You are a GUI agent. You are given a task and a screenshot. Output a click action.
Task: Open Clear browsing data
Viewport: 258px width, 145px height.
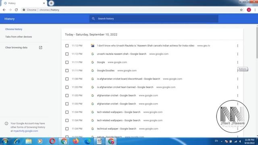tap(16, 48)
